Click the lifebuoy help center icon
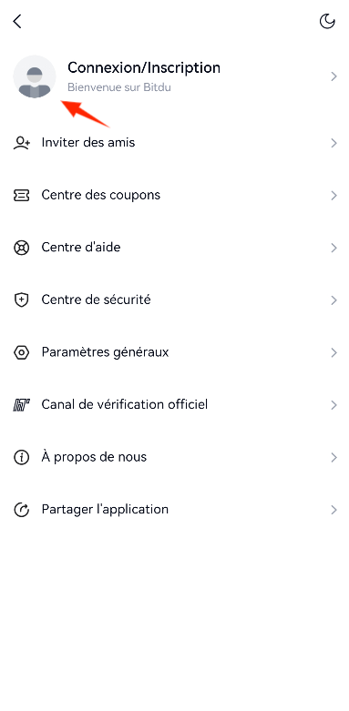Viewport: 349px width, 711px height. tap(21, 248)
